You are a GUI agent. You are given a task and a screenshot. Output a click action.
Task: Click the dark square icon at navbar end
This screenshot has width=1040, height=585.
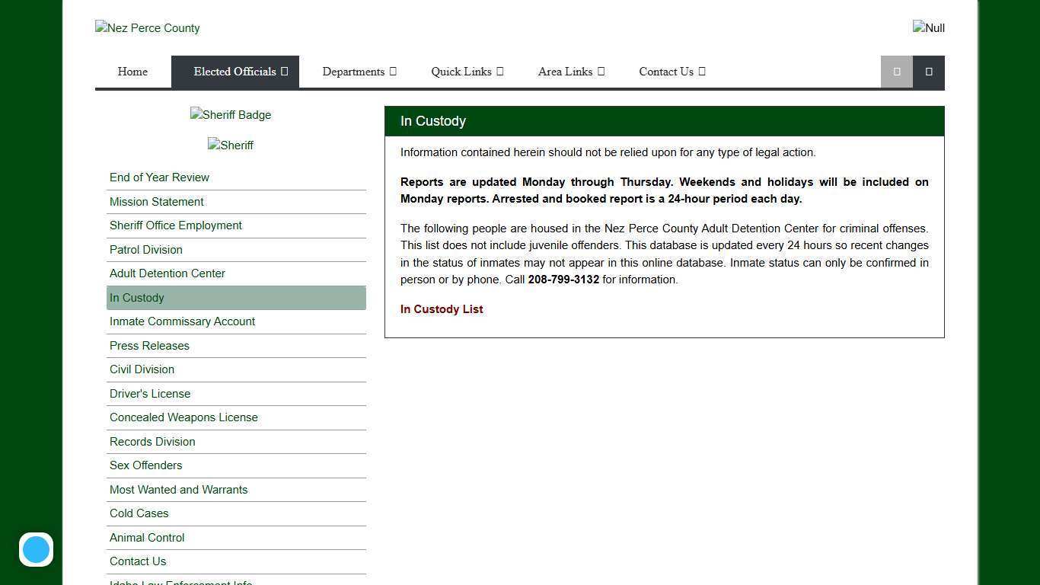point(928,72)
